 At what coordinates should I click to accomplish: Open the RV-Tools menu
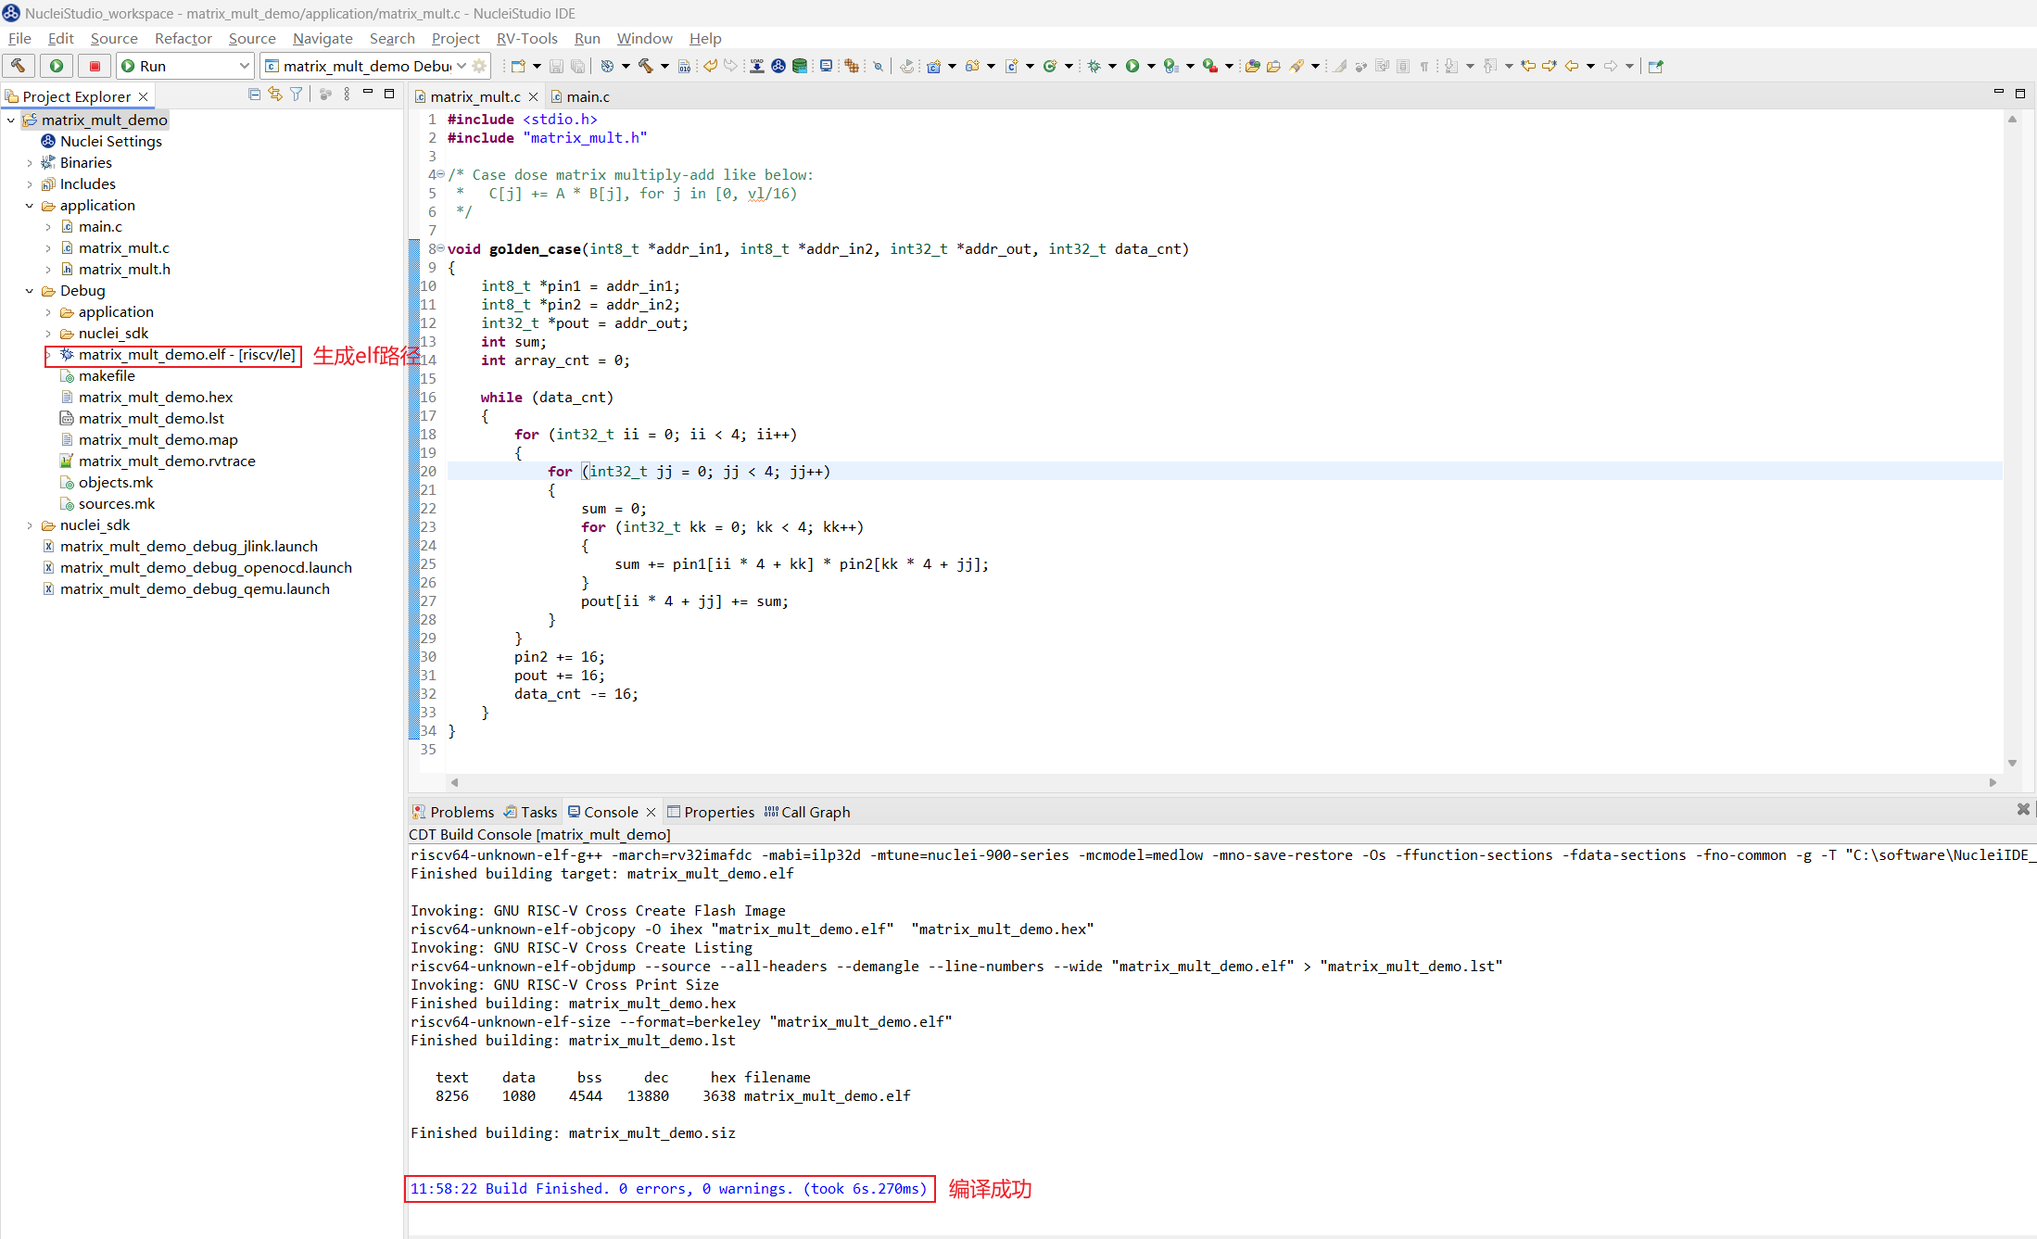point(527,38)
